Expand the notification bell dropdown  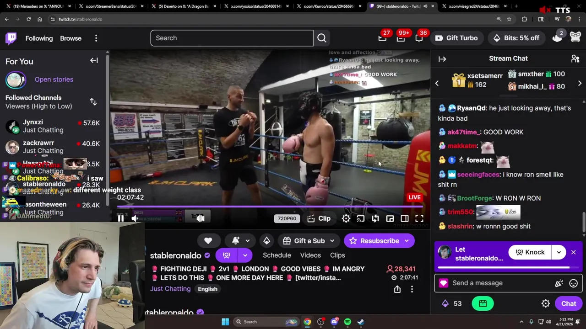247,241
